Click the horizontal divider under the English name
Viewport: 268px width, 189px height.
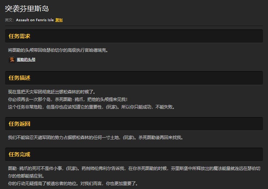tap(134, 26)
